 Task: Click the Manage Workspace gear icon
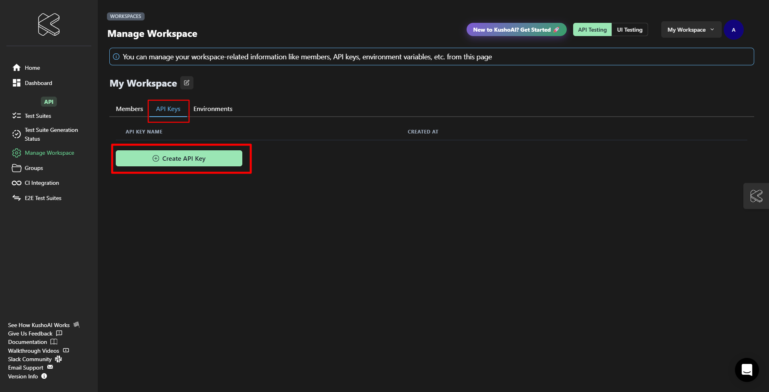click(16, 153)
